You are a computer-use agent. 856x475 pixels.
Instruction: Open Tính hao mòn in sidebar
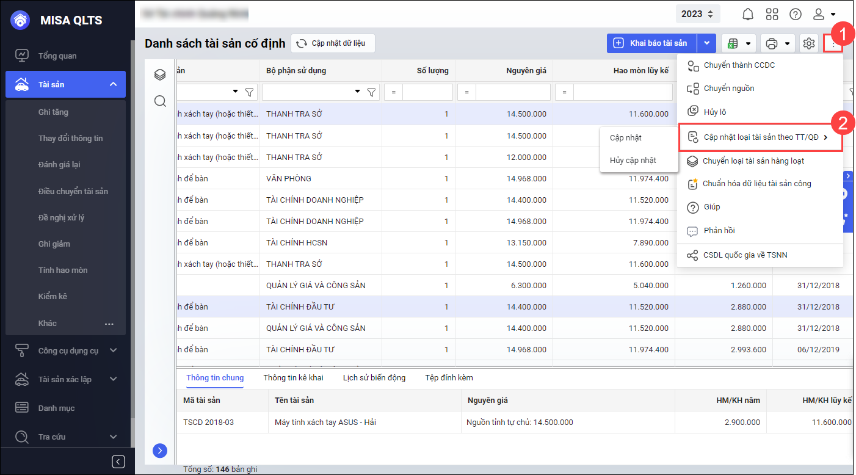[x=63, y=270]
